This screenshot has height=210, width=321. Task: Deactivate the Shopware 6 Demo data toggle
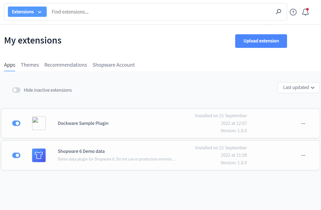click(x=16, y=155)
